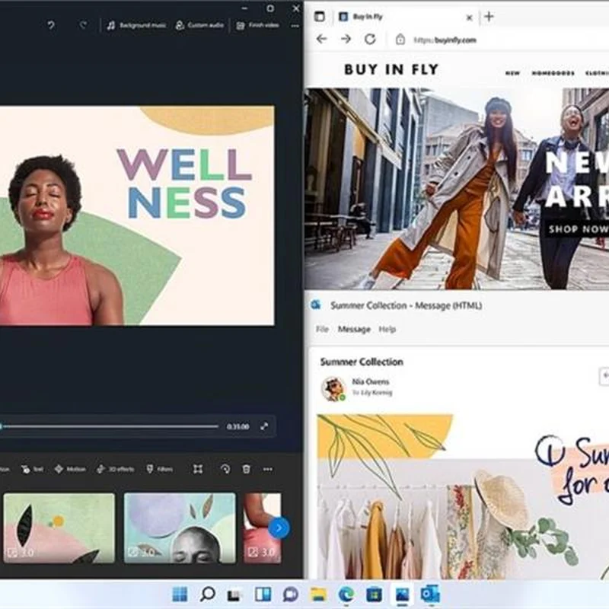Rotate the selected storyboard clip
The image size is (609, 609).
[225, 470]
